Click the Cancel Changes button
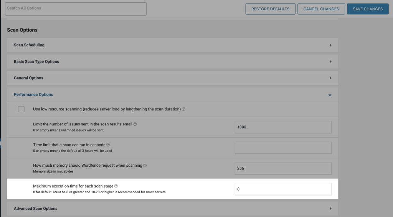 (321, 9)
